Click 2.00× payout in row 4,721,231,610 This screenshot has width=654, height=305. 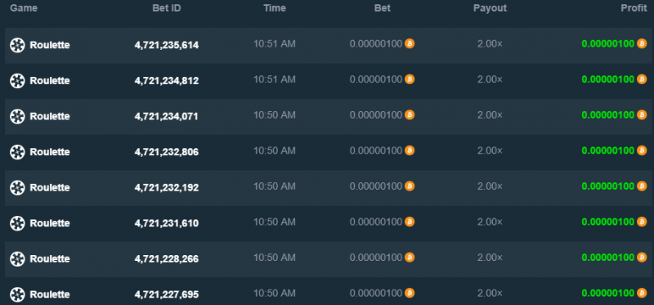click(x=490, y=221)
